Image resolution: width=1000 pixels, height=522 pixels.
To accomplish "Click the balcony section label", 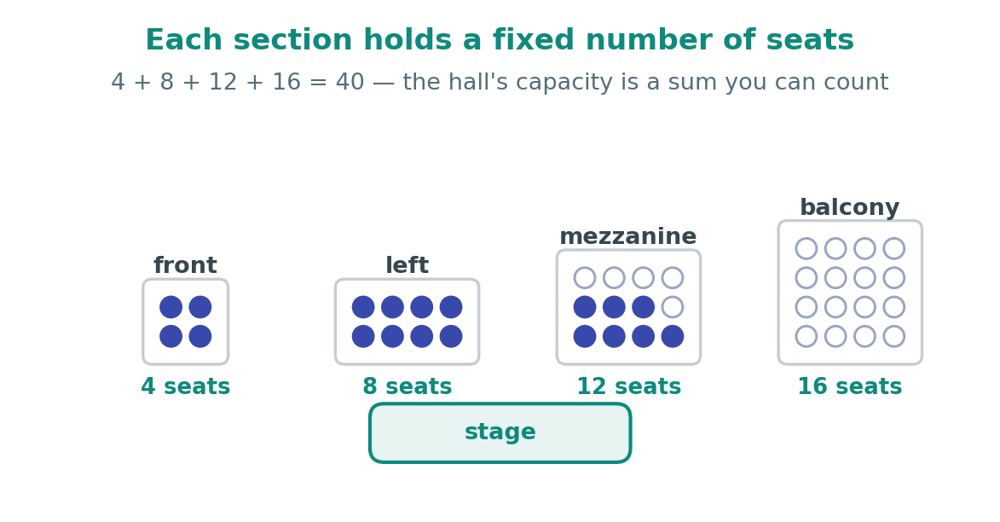I will tap(849, 207).
